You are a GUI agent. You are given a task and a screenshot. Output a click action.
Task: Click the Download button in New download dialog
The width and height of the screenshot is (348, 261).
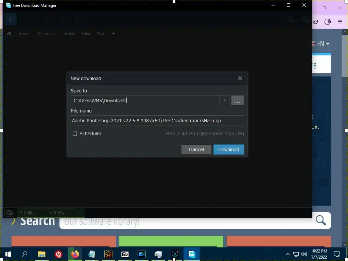click(x=229, y=150)
